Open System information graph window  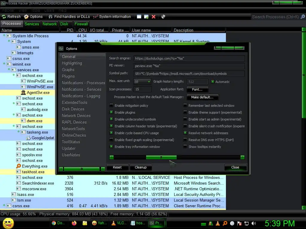[112, 17]
